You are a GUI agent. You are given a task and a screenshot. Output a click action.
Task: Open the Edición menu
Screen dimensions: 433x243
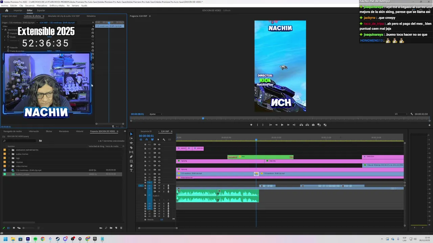[x=14, y=5]
